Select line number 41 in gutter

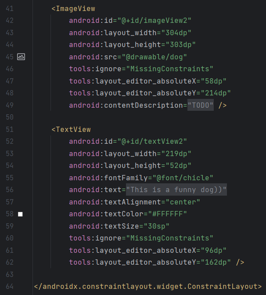pyautogui.click(x=10, y=9)
